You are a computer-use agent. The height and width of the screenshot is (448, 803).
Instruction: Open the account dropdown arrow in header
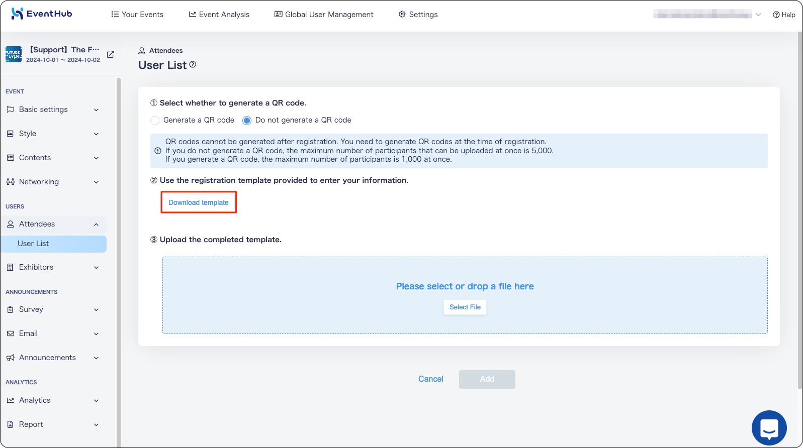(758, 15)
